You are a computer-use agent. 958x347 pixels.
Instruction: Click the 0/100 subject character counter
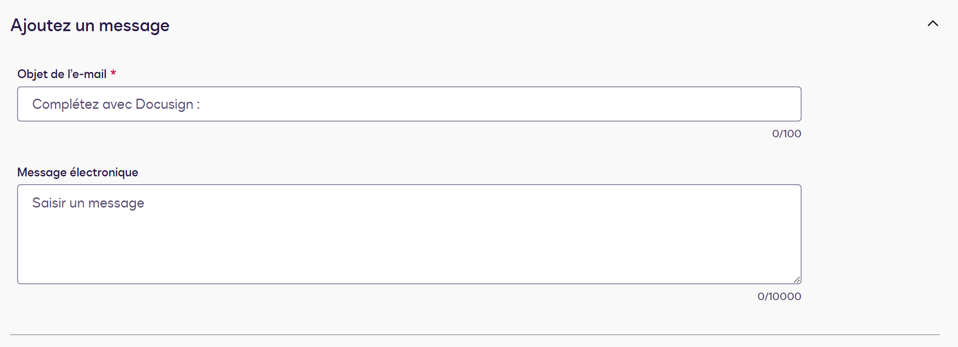click(786, 134)
